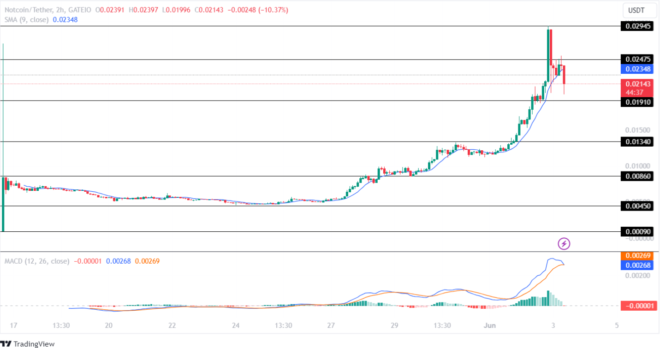The image size is (660, 348).
Task: Click the orange MACD signal value tag 0.00269
Action: pyautogui.click(x=638, y=256)
